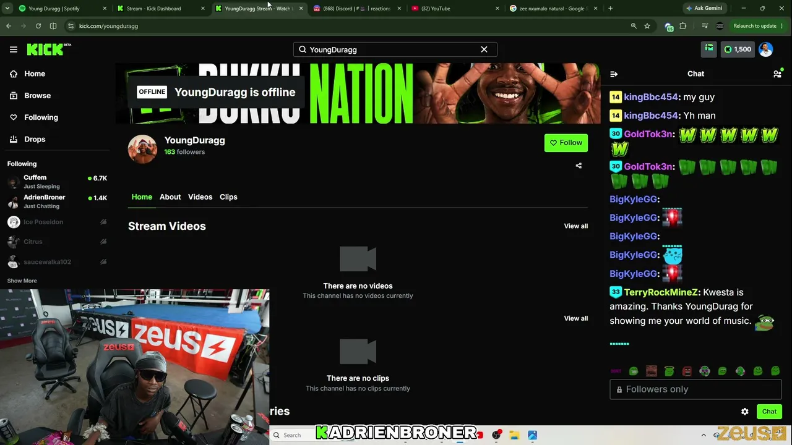
Task: Select the last green emote in the row
Action: coord(775,371)
